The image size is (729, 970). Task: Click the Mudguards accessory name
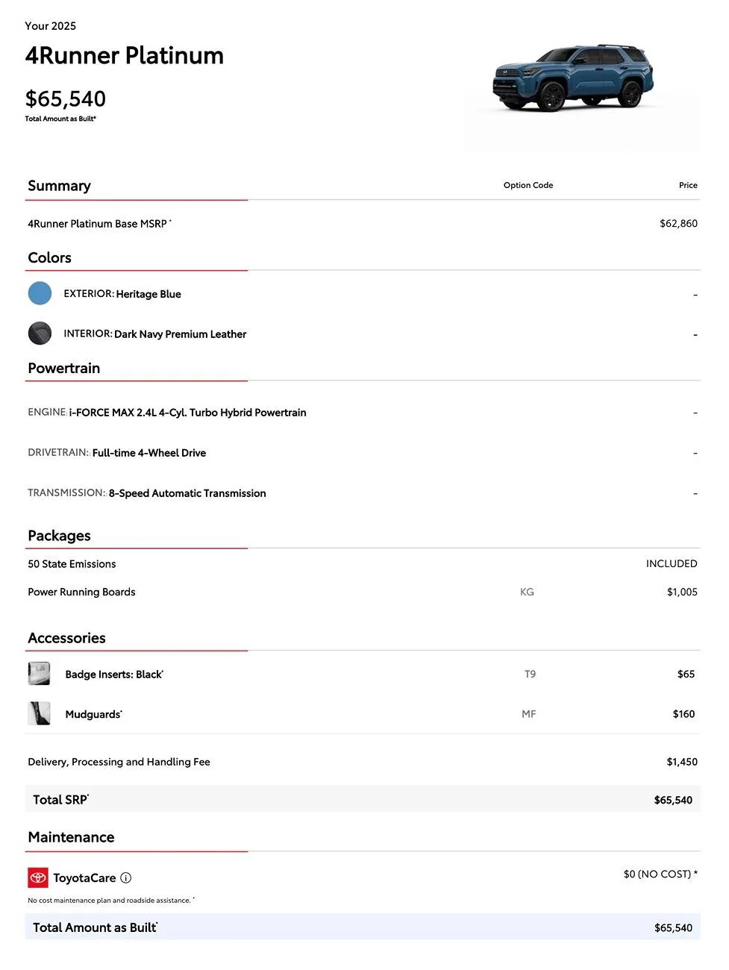(93, 715)
